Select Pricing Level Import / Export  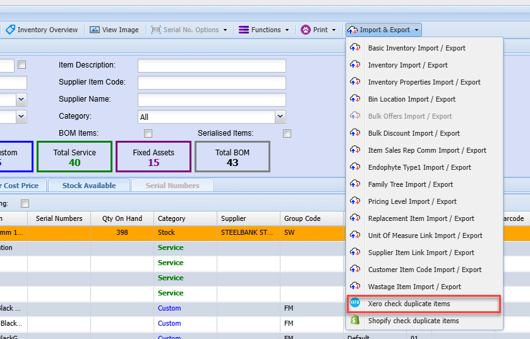(x=412, y=201)
